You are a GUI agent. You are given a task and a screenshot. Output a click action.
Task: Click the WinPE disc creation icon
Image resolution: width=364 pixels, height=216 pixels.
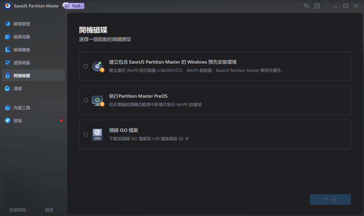[x=98, y=67]
